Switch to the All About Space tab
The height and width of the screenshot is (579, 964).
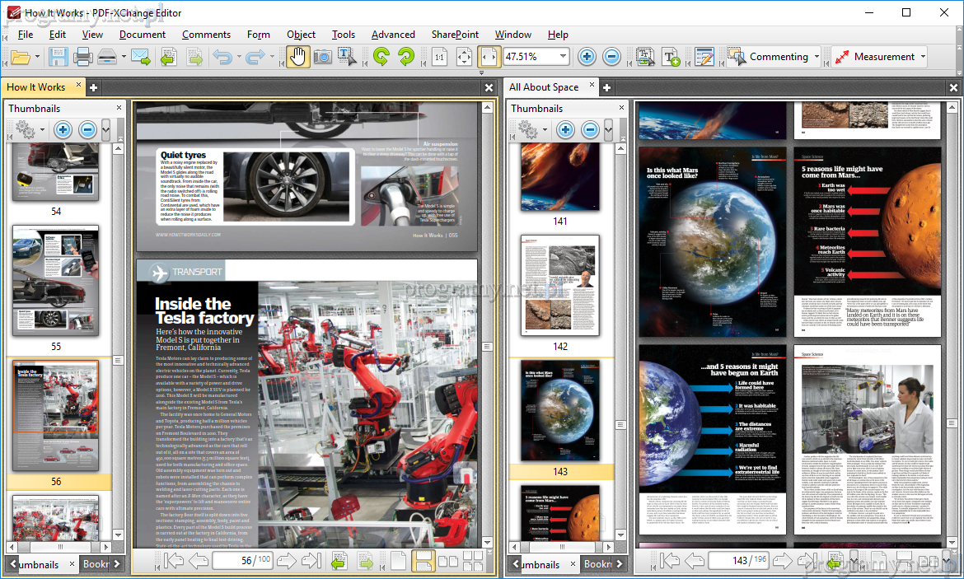pyautogui.click(x=544, y=87)
